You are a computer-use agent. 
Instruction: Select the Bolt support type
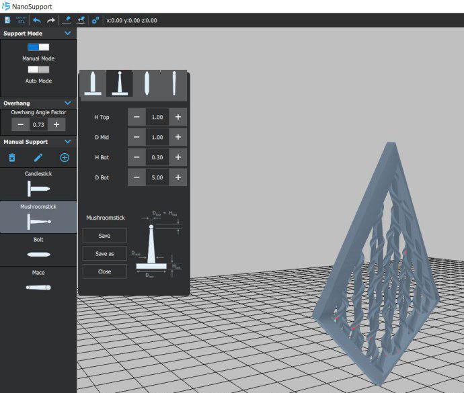click(38, 250)
